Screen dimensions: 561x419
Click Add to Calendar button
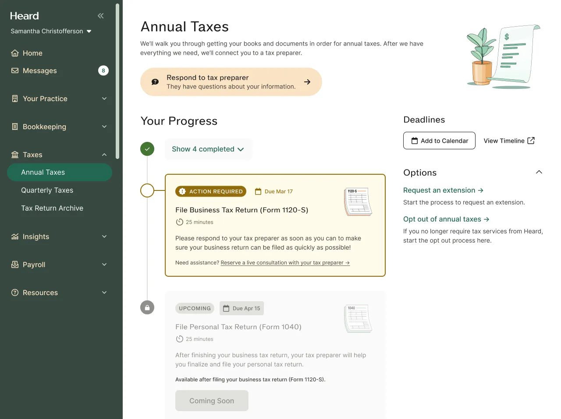pos(439,141)
